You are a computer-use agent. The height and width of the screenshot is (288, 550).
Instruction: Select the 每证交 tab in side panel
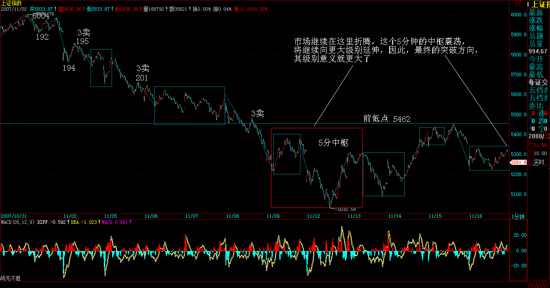(x=539, y=82)
